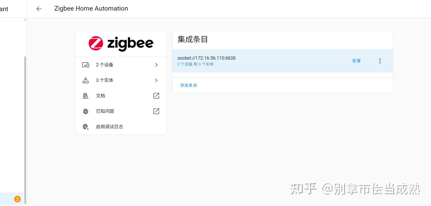
Task: Open external link icon for 文档
Action: pyautogui.click(x=156, y=96)
